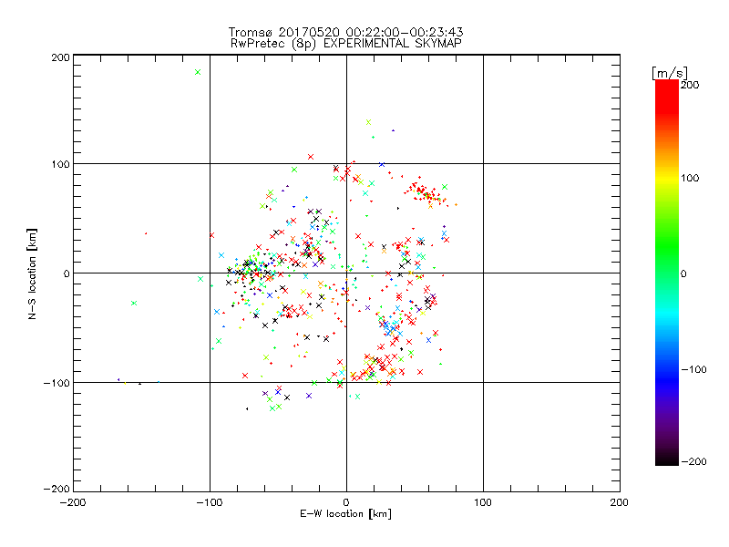Image resolution: width=729 pixels, height=547 pixels.
Task: Click the title "Tromsø 20170520 00:22:00-00:23:43"
Action: [x=345, y=32]
